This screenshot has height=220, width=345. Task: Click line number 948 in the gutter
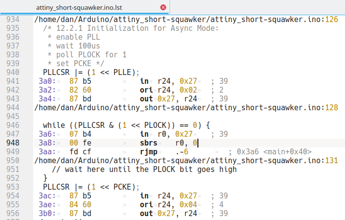point(12,143)
